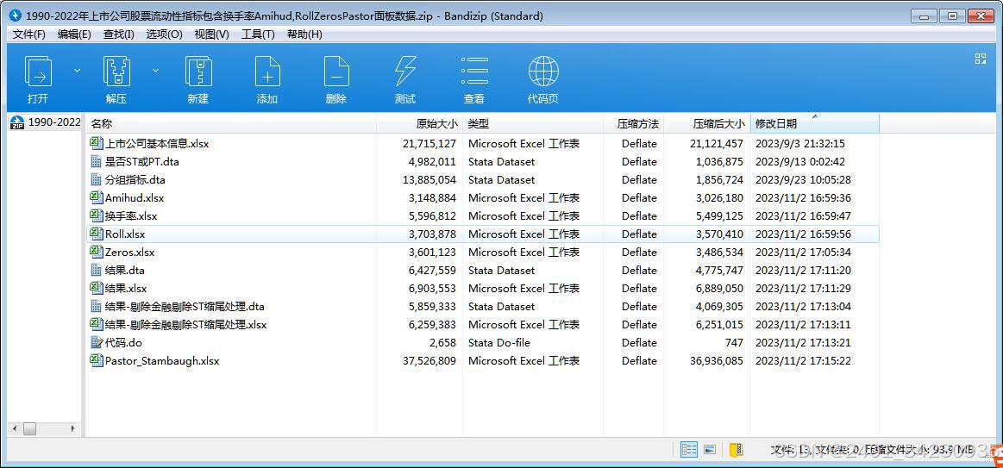Switch to thumbnail view in status bar
Screen dimensions: 1003x468
point(710,449)
